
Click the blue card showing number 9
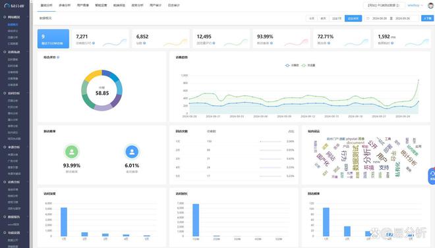[53, 39]
